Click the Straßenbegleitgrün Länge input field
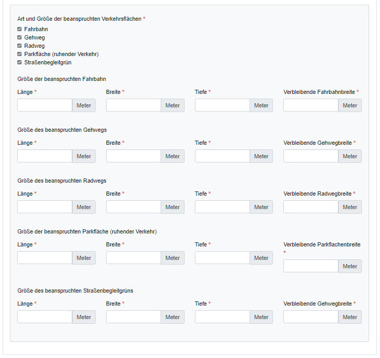The image size is (380, 358). tap(45, 317)
